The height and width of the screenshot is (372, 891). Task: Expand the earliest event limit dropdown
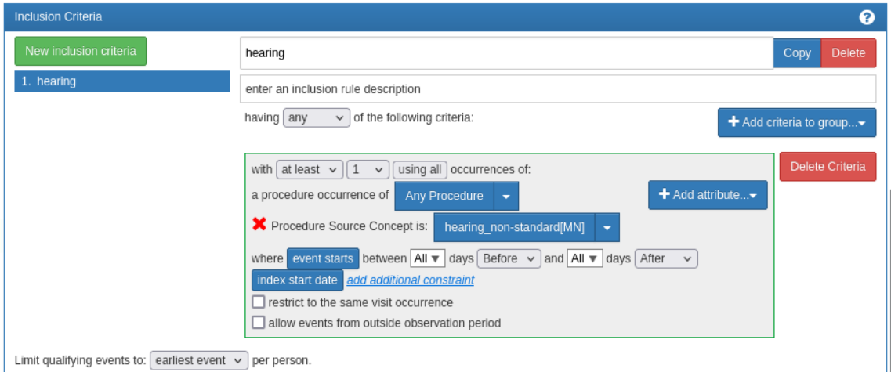click(199, 360)
